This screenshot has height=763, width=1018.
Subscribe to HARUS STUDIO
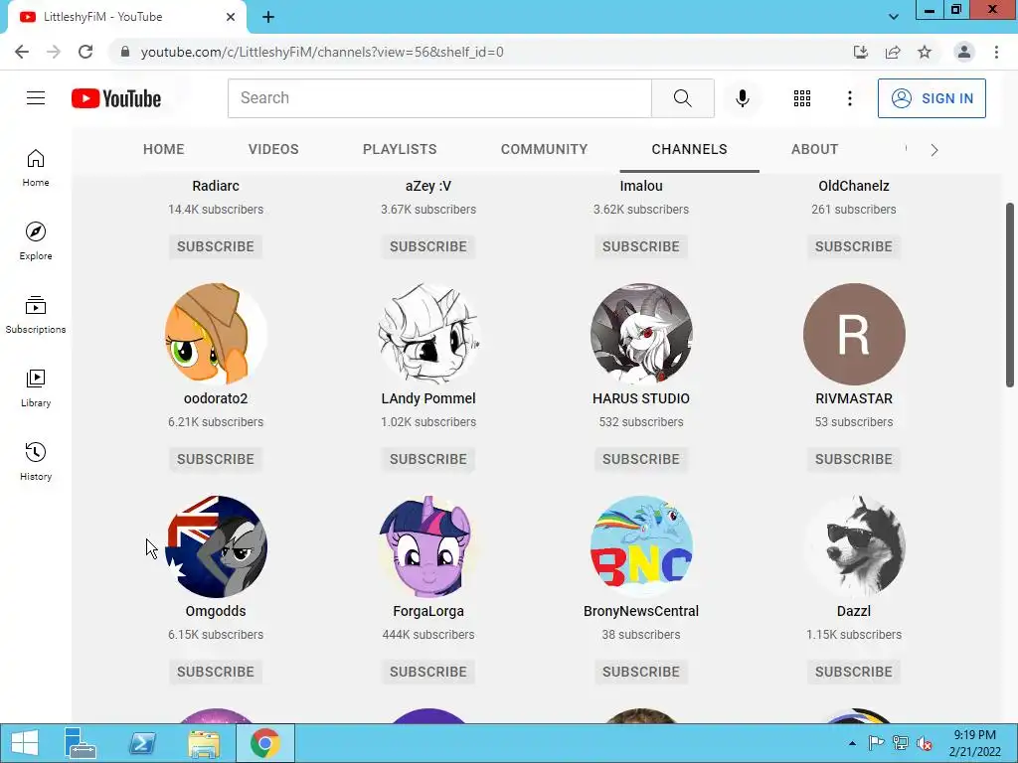point(641,459)
